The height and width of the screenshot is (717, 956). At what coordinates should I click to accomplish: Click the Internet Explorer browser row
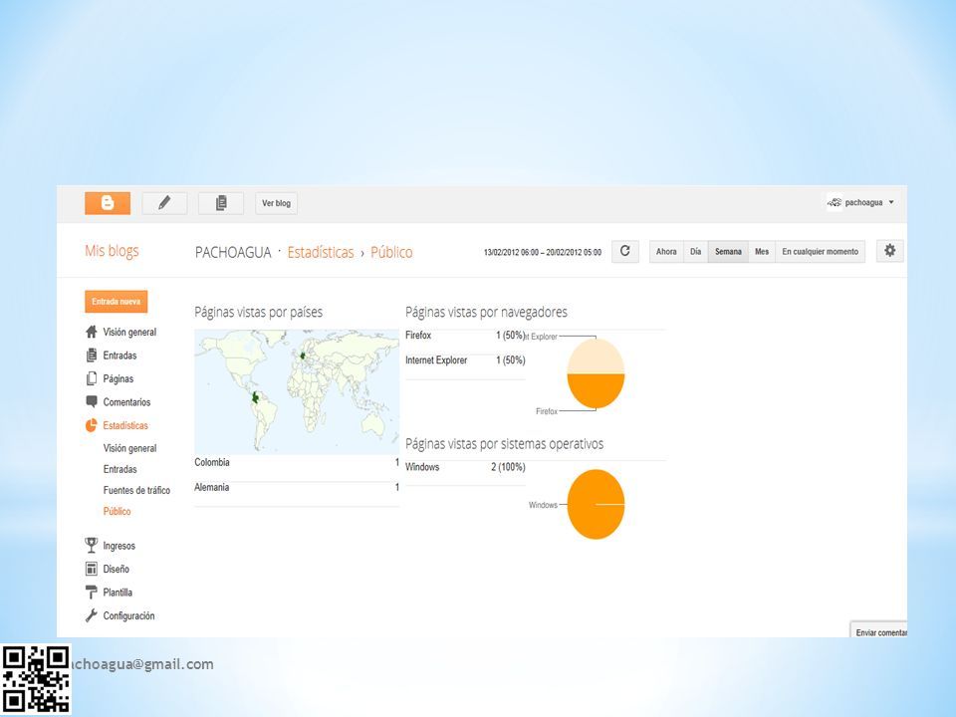[x=465, y=360]
